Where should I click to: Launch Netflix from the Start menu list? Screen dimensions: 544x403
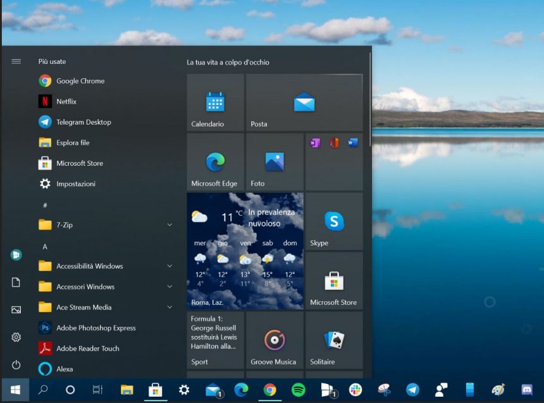click(104, 101)
